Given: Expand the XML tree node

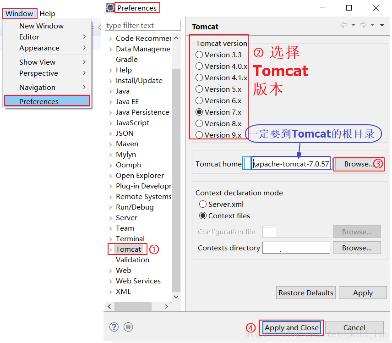Looking at the screenshot, I should click(110, 292).
